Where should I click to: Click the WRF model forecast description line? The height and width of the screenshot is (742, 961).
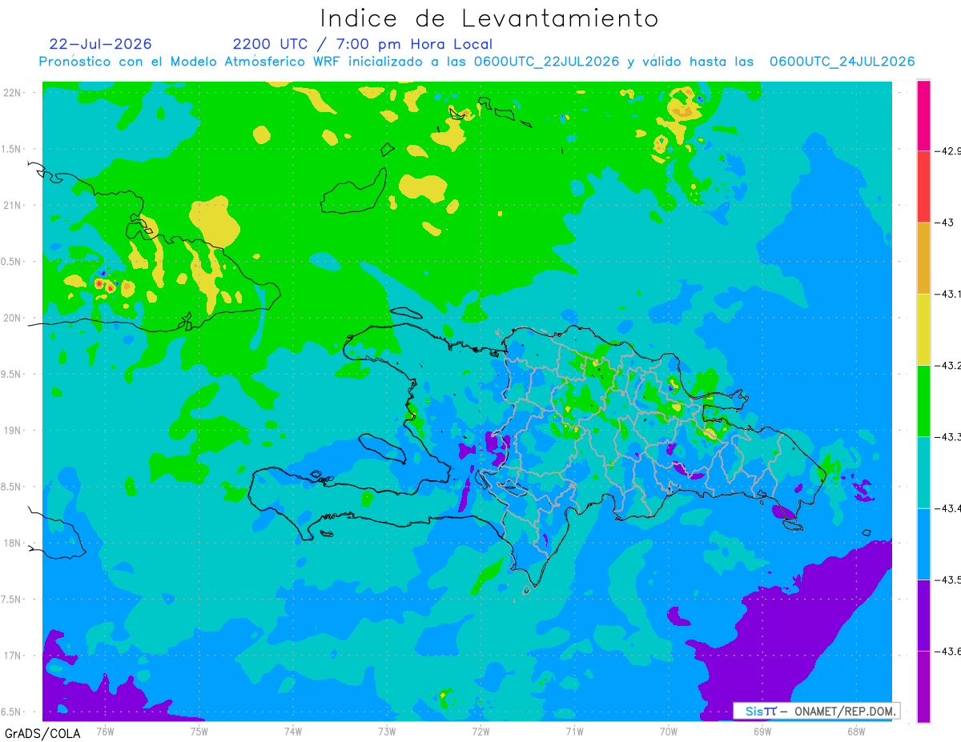pos(476,62)
